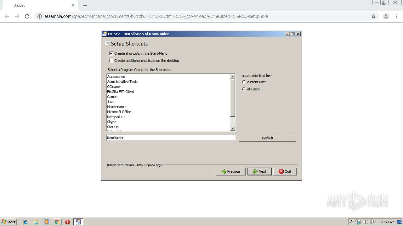The image size is (403, 226).
Task: Click the 11:59 AM taskbar clock
Action: tap(387, 222)
